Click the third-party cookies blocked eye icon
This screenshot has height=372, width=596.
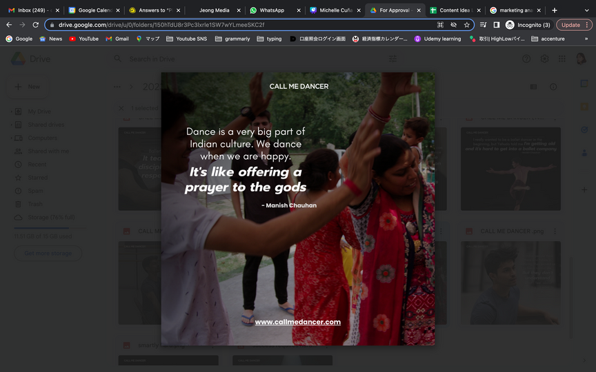(453, 25)
